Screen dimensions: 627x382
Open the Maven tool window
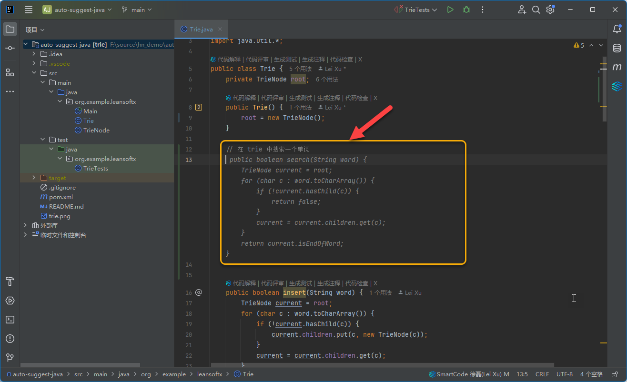617,67
